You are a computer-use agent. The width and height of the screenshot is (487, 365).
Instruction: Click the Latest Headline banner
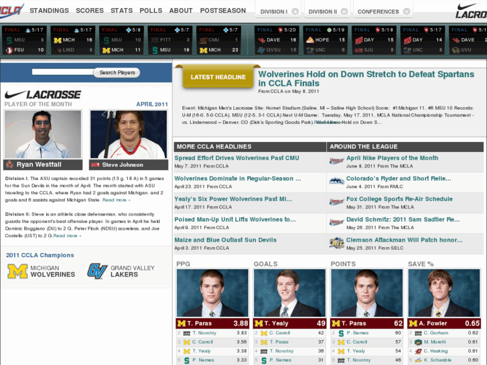coord(218,77)
